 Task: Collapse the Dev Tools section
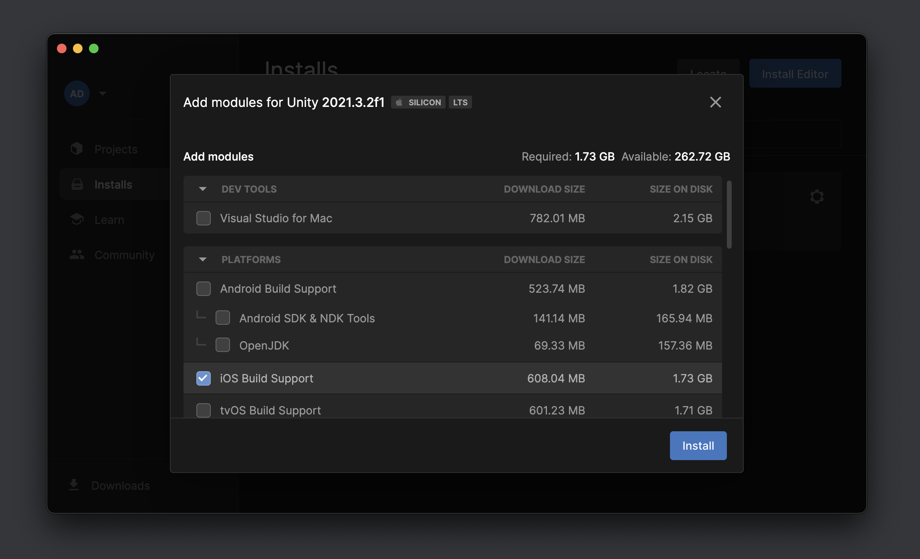click(202, 189)
